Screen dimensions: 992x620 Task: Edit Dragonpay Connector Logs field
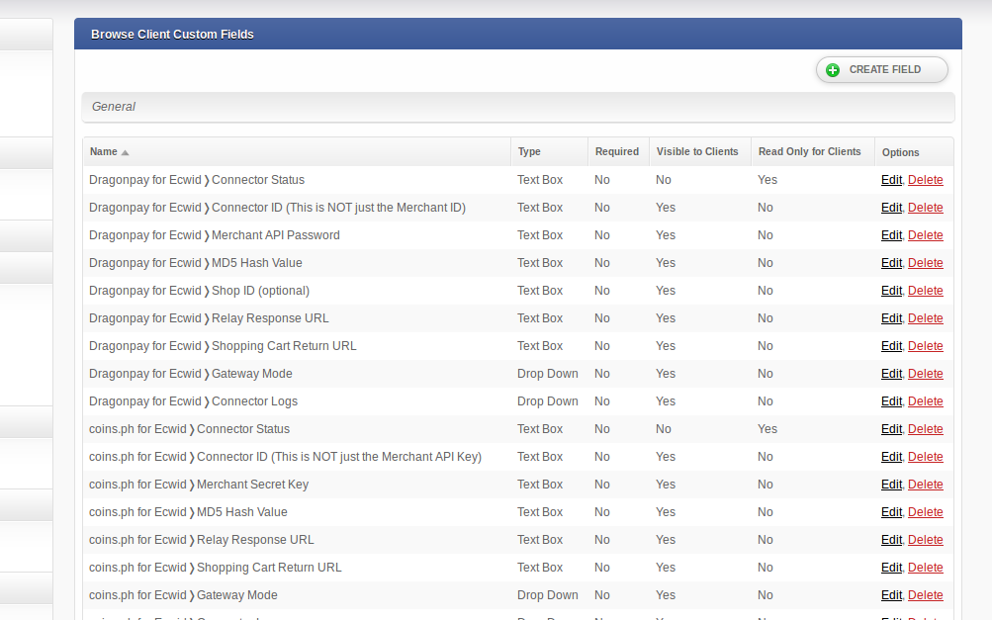(x=891, y=401)
